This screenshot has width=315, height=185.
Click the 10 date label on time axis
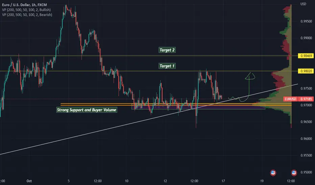coord(126,181)
